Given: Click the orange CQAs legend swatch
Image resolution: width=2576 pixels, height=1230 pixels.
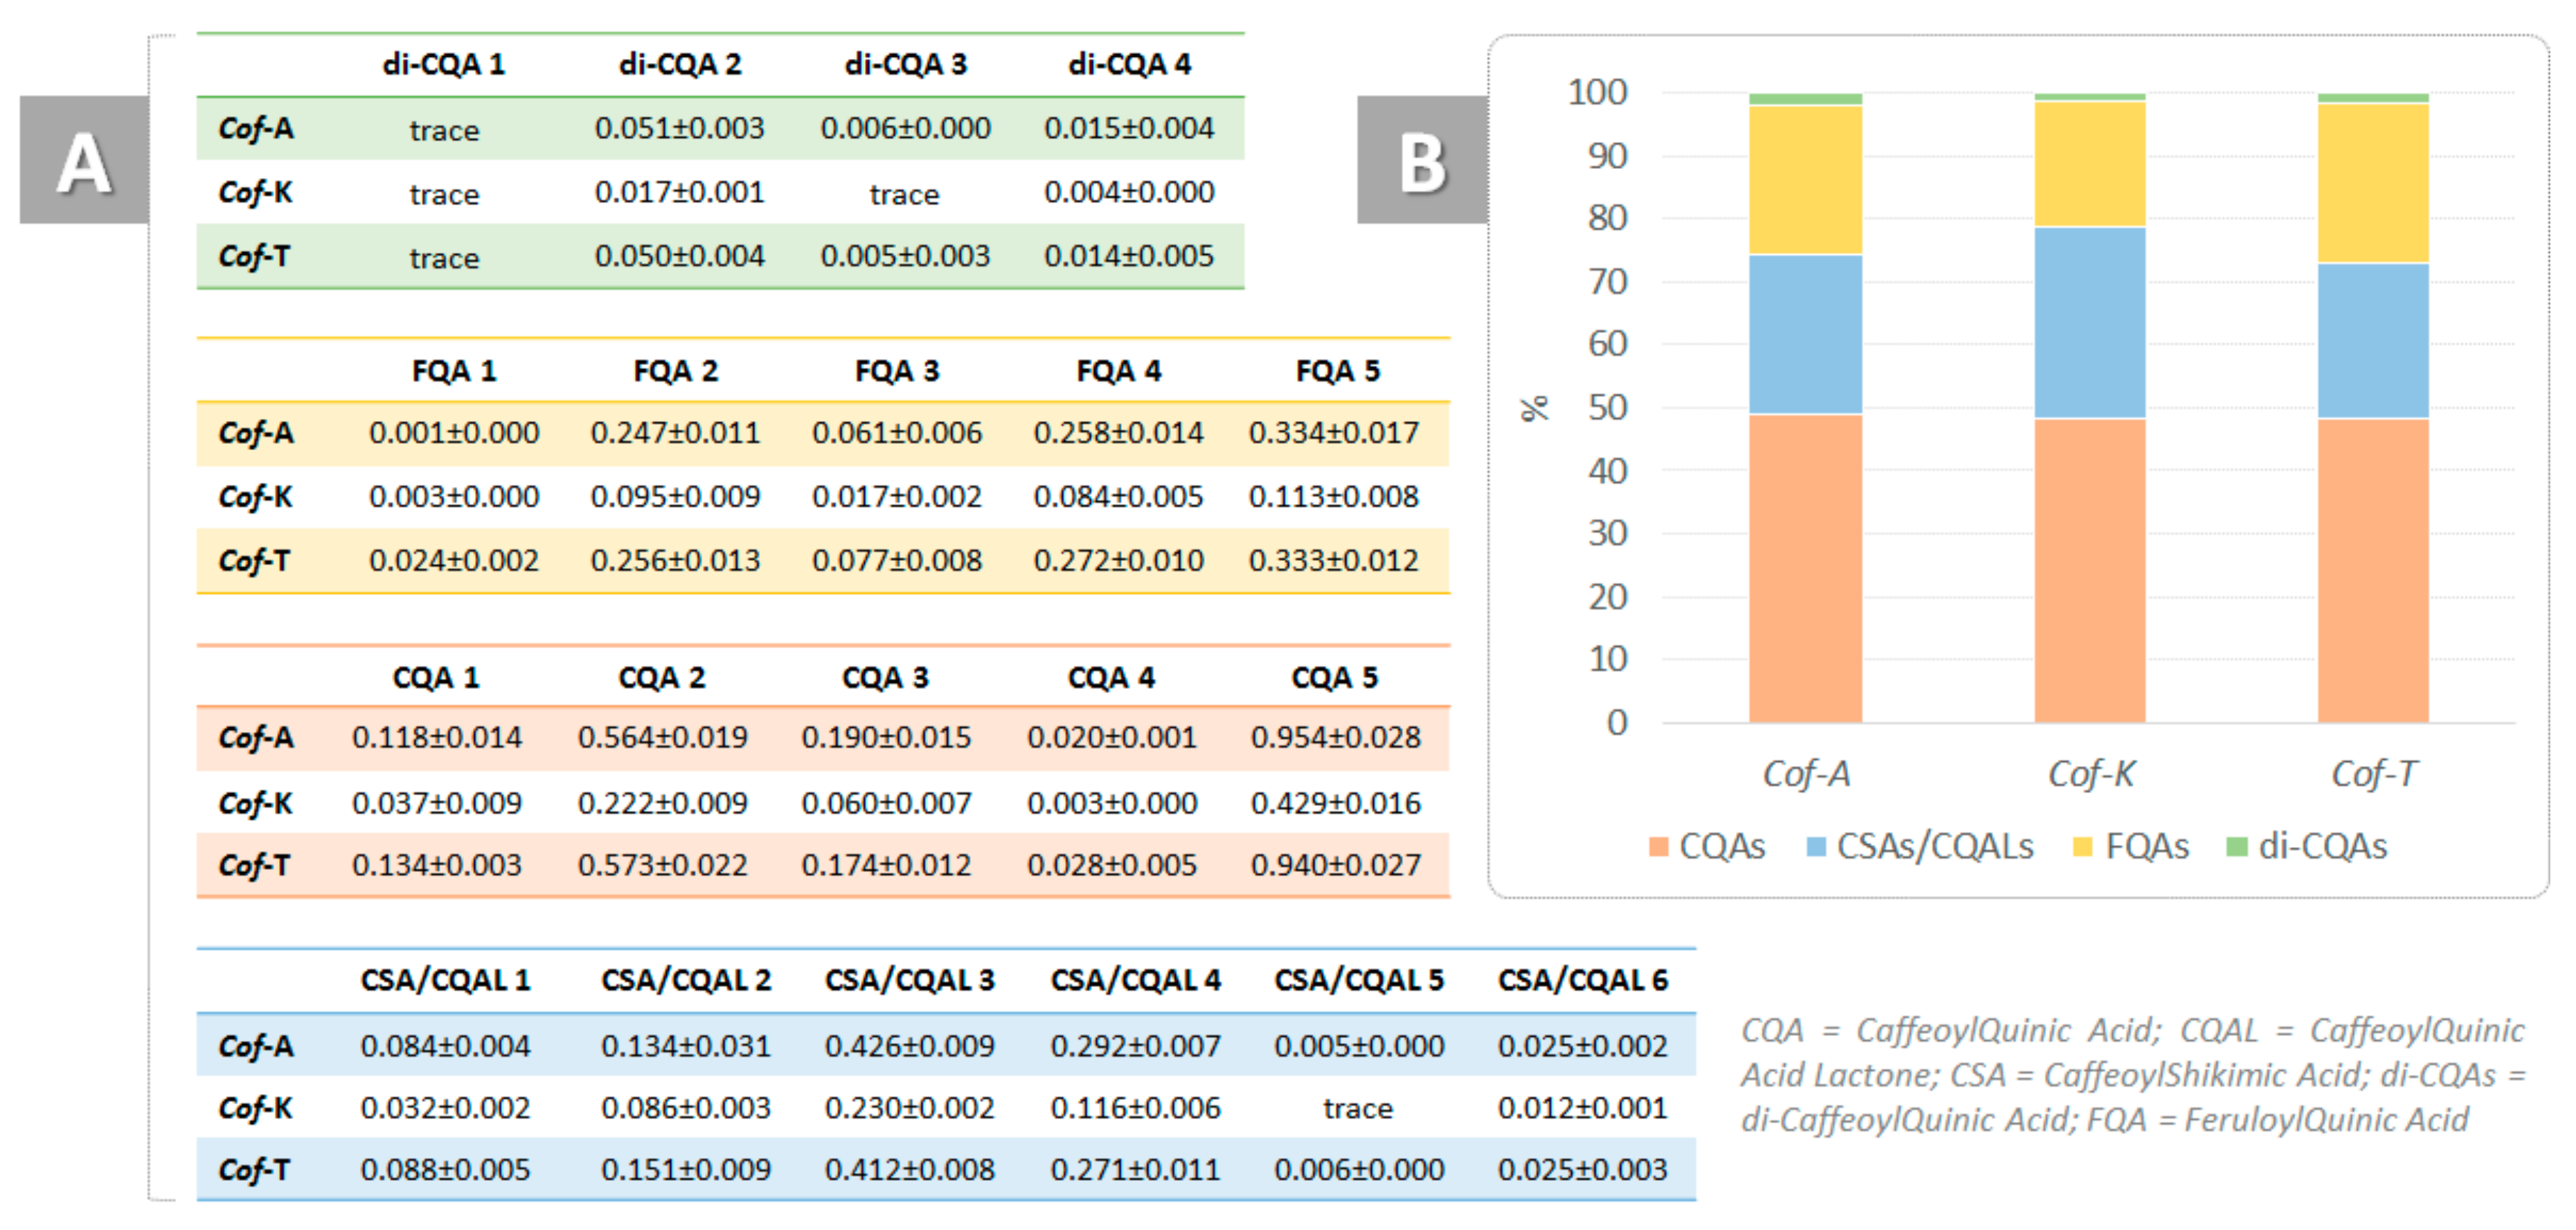Looking at the screenshot, I should 1658,847.
